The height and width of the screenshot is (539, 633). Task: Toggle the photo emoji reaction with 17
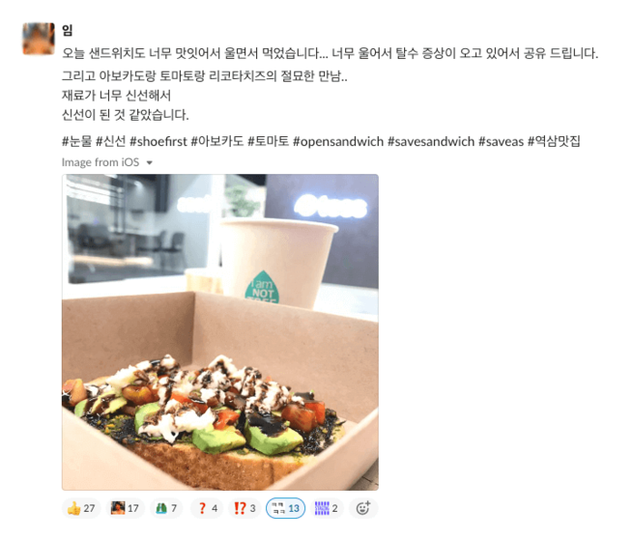pyautogui.click(x=125, y=508)
